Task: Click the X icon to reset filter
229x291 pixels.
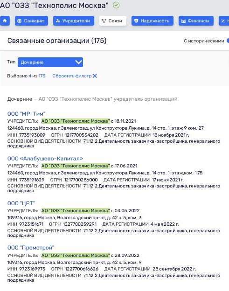Action: (95, 76)
